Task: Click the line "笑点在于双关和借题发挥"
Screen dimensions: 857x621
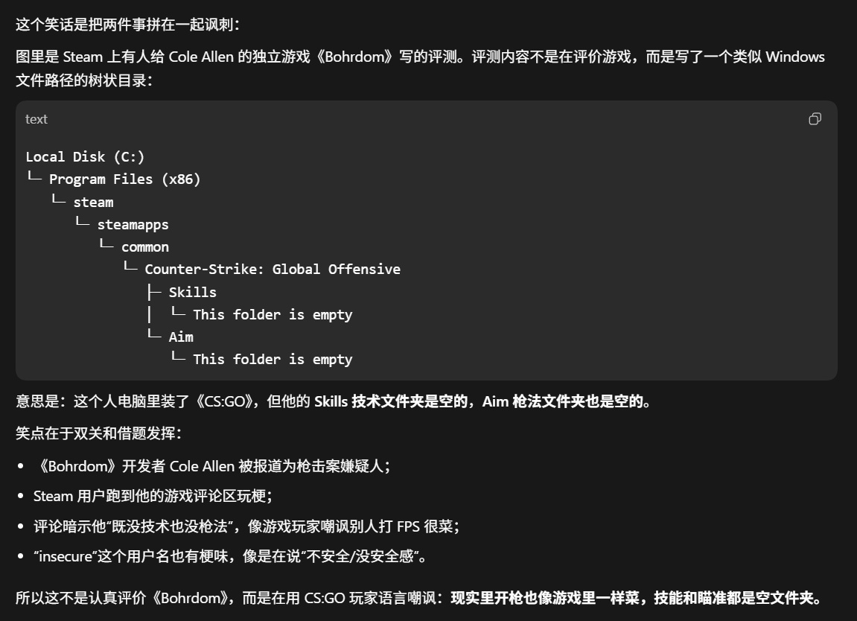Action: [x=98, y=433]
